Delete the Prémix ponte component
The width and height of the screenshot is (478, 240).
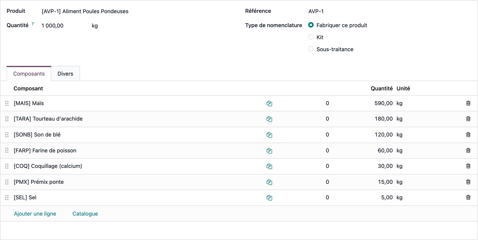click(468, 182)
